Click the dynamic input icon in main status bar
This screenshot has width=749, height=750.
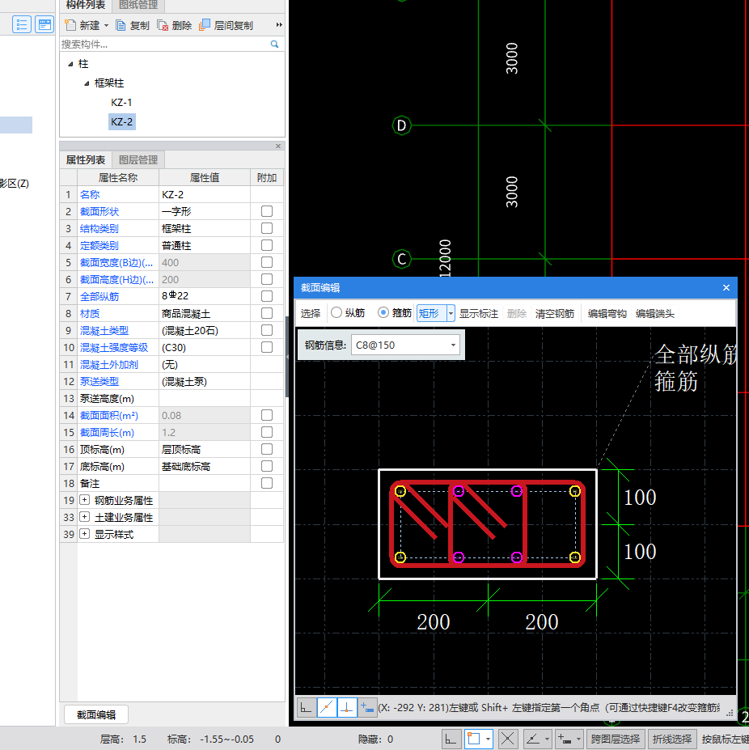pyautogui.click(x=565, y=739)
